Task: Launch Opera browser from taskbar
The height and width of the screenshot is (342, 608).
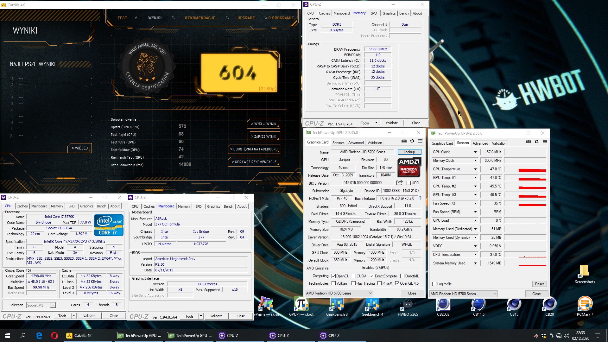Action: pyautogui.click(x=54, y=336)
